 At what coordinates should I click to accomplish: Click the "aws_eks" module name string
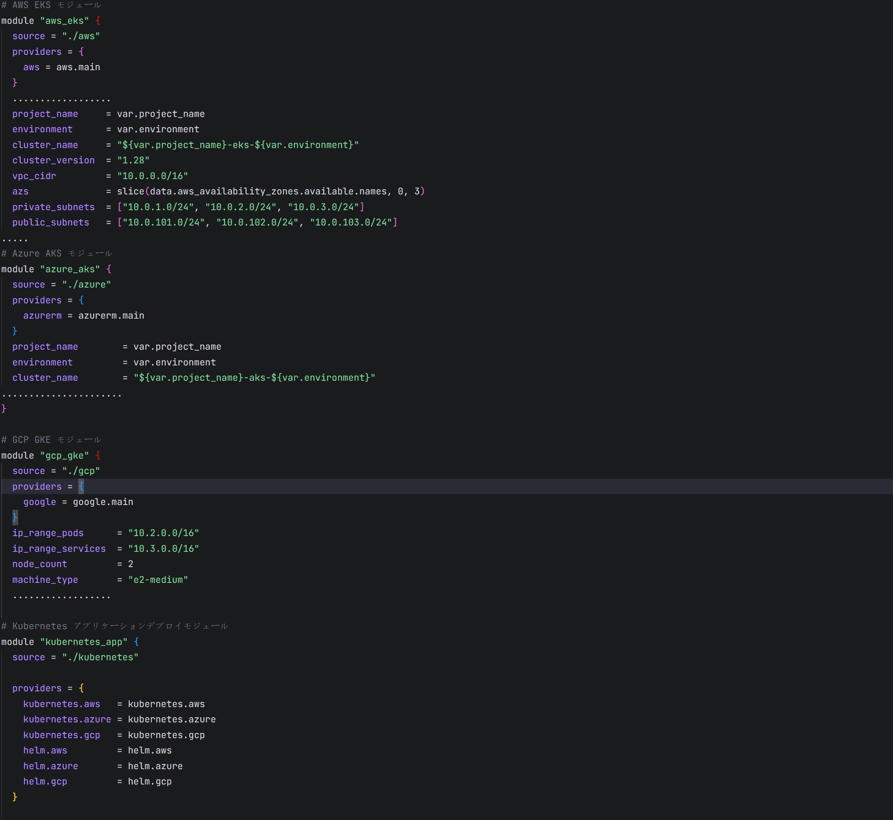[x=64, y=21]
